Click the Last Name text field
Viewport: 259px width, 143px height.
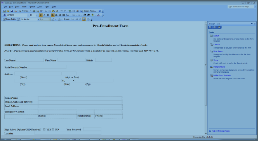pyautogui.click(x=30, y=60)
